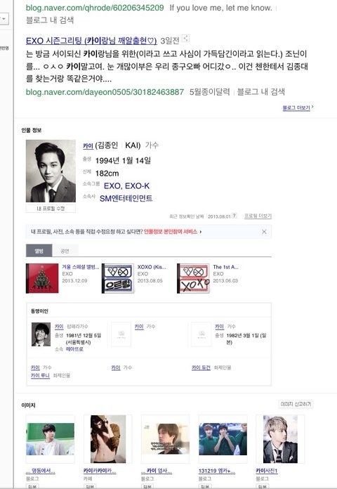The image size is (337, 489).
Task: Open the EXO 시즌그리팅 blog post title
Action: [91, 41]
